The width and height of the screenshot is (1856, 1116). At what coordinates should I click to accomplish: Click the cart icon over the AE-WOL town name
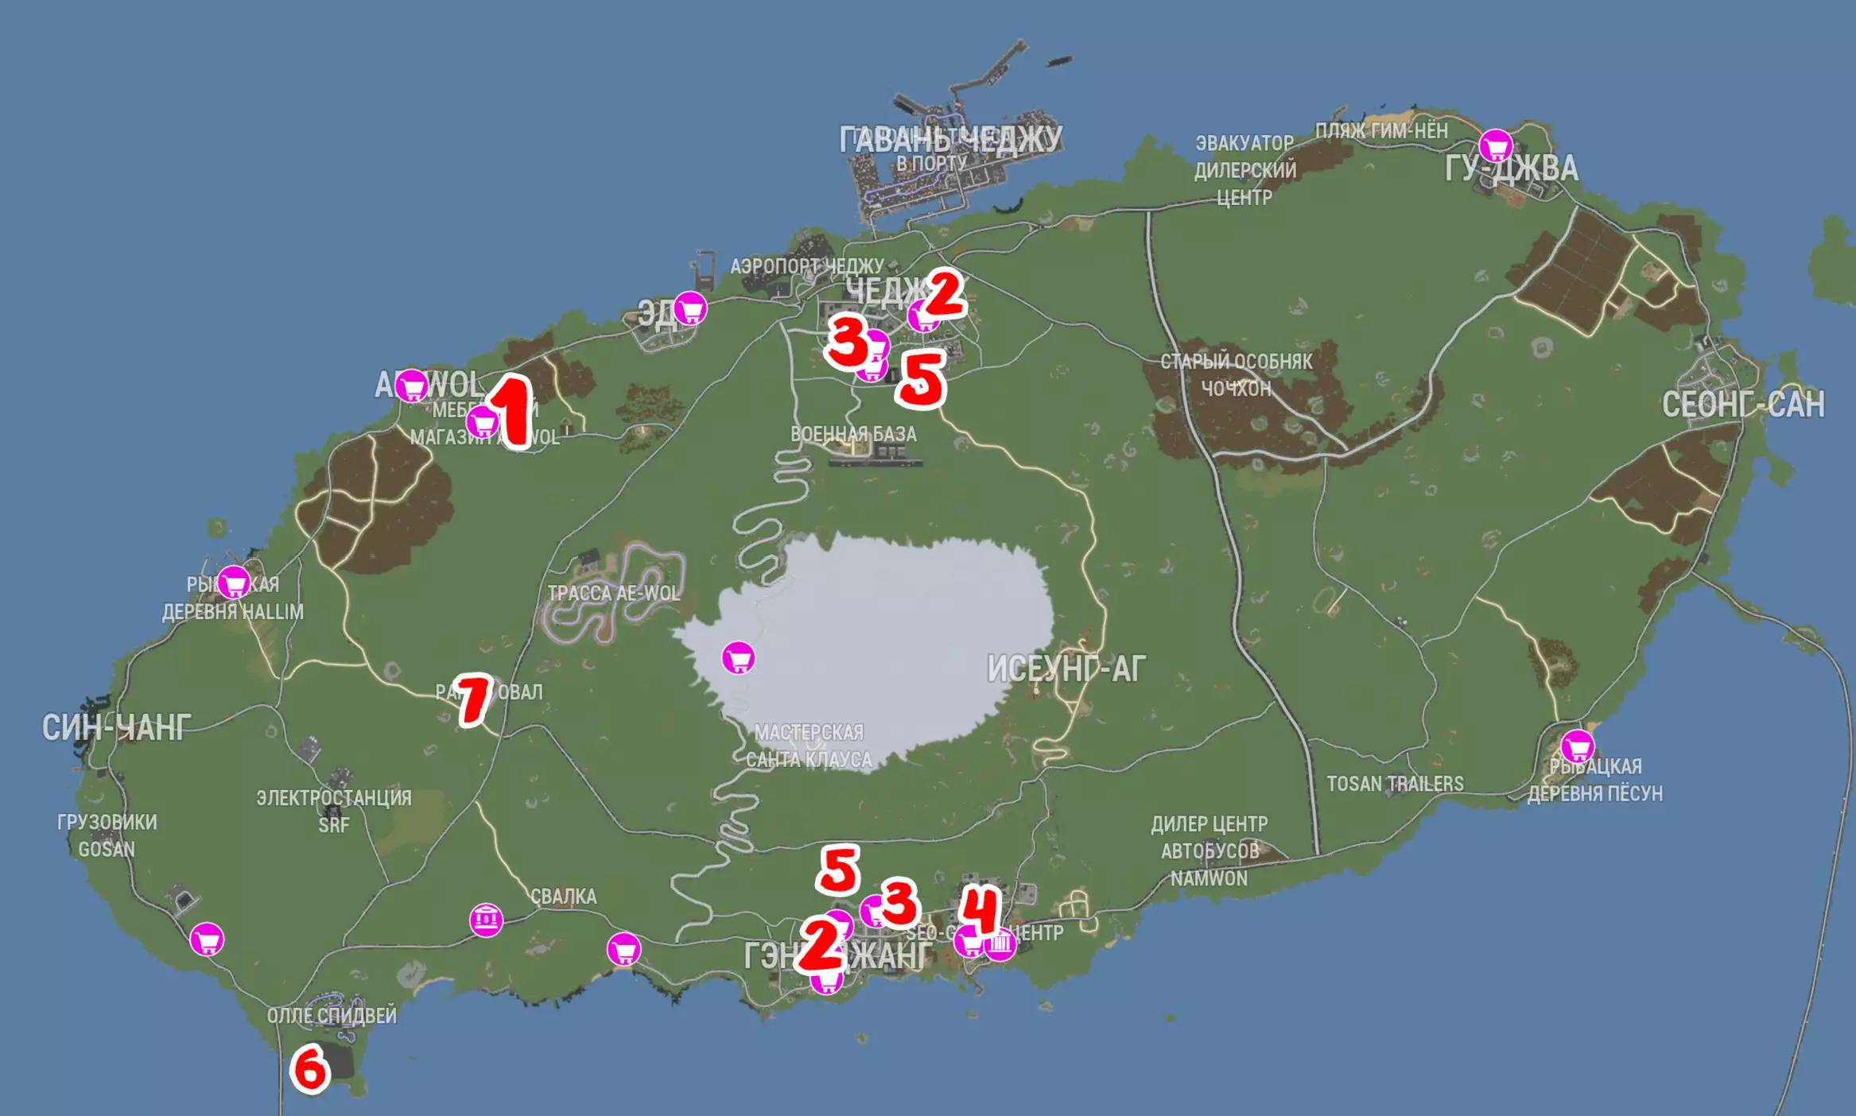[x=412, y=387]
